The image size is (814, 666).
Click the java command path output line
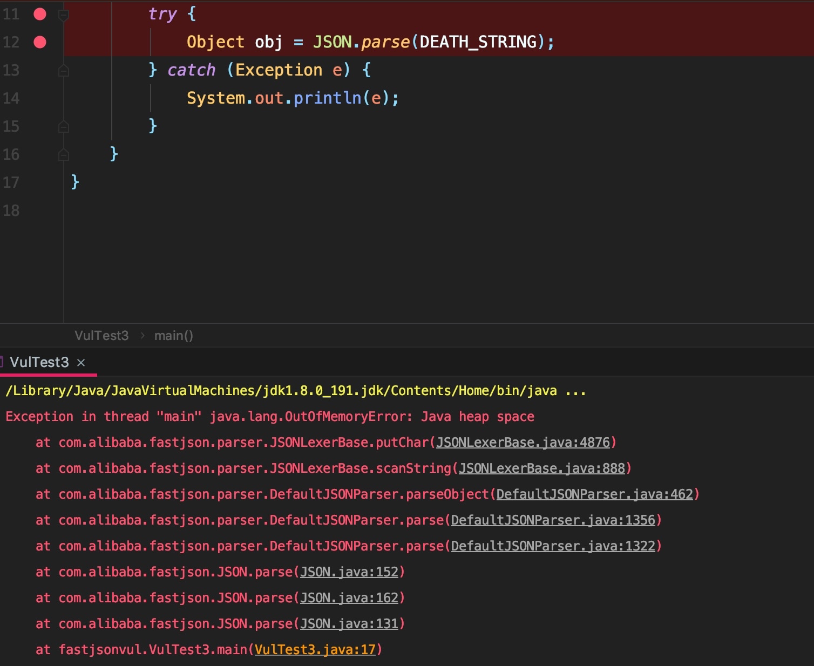296,391
